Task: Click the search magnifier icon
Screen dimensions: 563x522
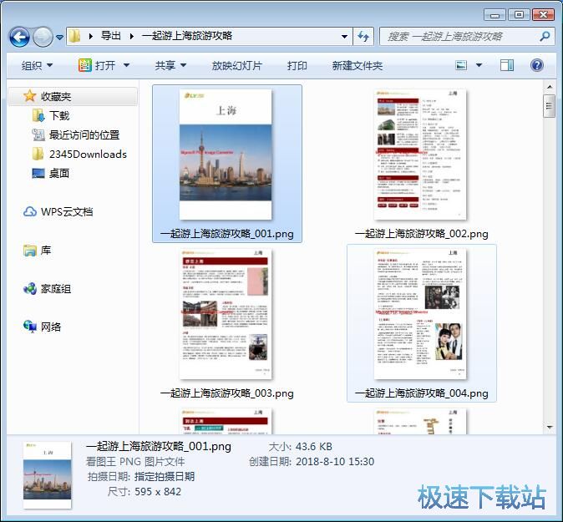Action: tap(545, 36)
